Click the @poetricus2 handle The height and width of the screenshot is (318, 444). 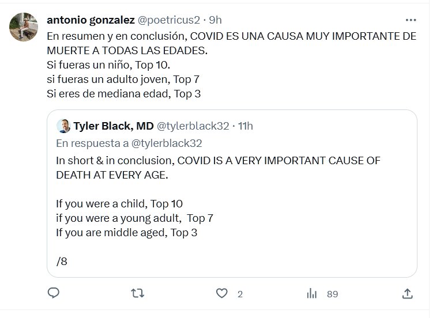(x=168, y=20)
